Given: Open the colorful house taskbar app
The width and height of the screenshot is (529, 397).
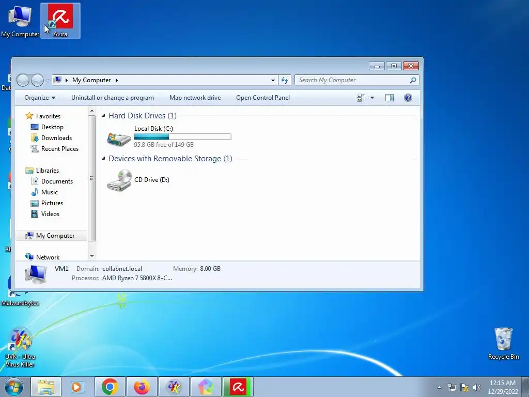Looking at the screenshot, I should 206,387.
